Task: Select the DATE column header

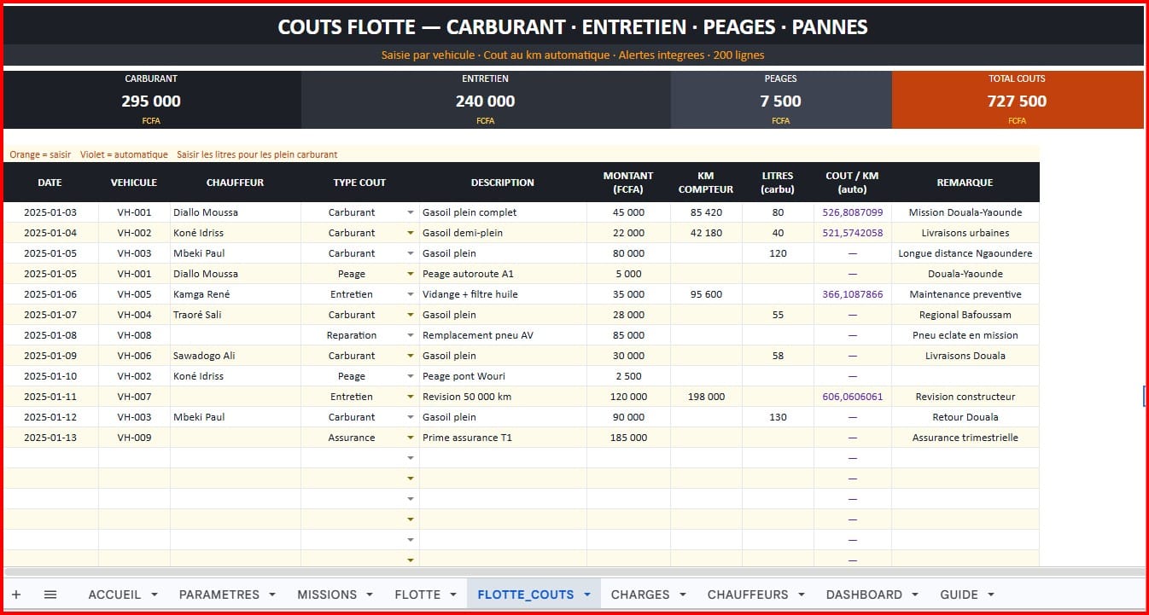Action: 50,183
